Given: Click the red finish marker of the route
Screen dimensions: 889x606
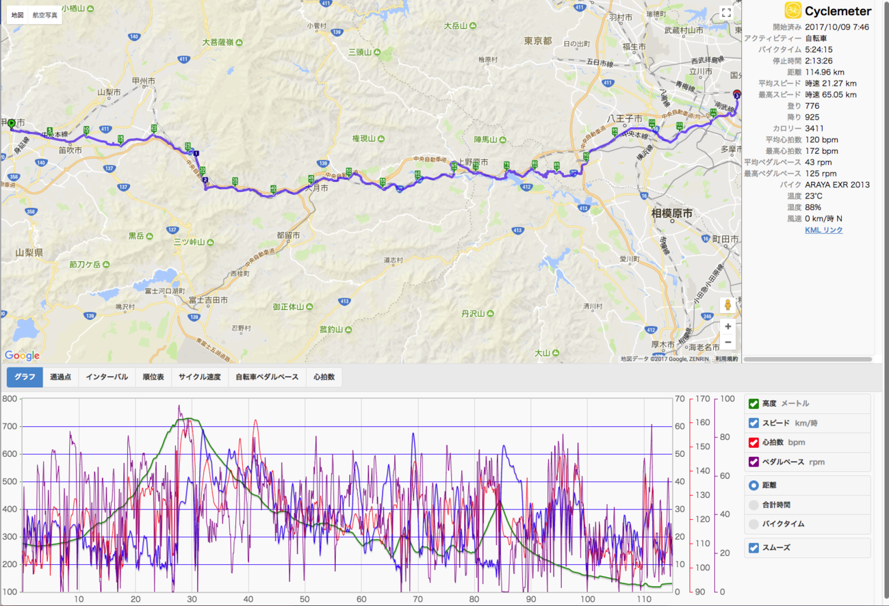Looking at the screenshot, I should point(736,94).
